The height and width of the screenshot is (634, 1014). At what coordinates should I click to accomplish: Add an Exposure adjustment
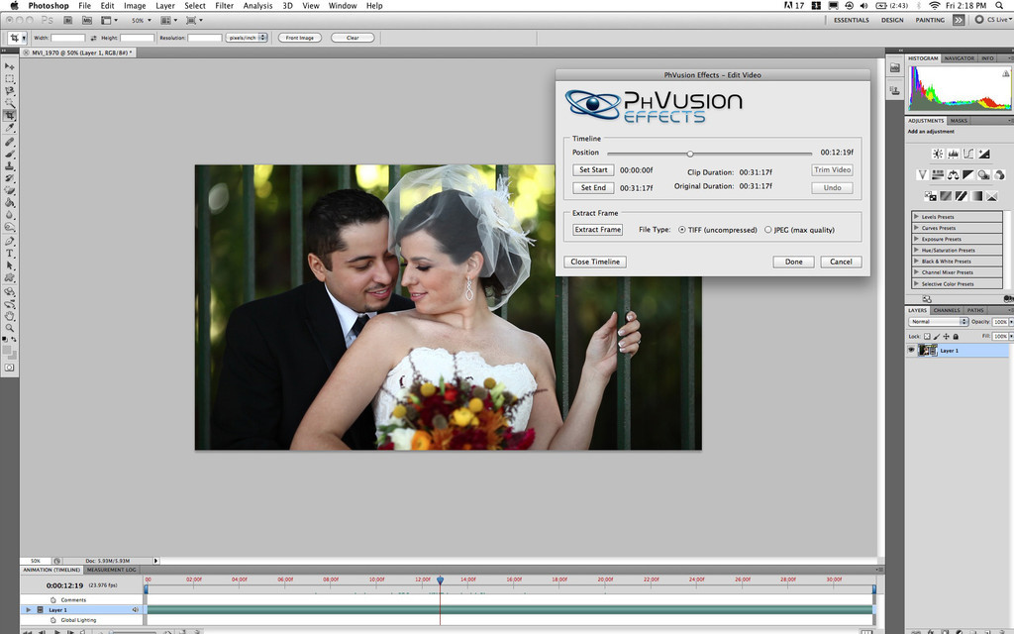click(x=983, y=154)
